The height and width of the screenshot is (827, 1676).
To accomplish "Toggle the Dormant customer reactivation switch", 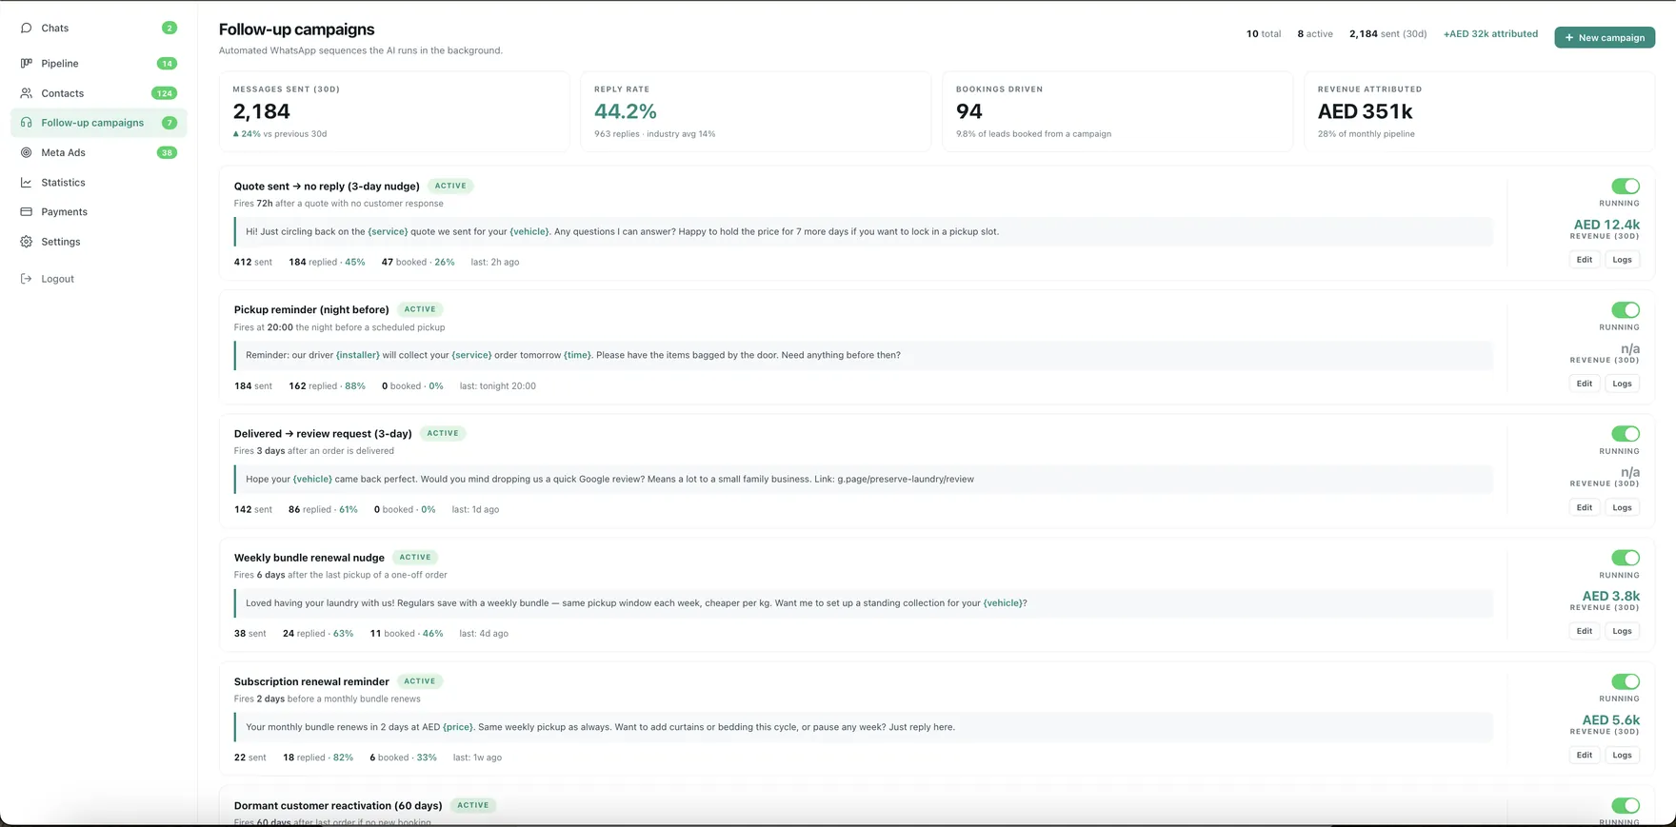I will click(x=1626, y=805).
